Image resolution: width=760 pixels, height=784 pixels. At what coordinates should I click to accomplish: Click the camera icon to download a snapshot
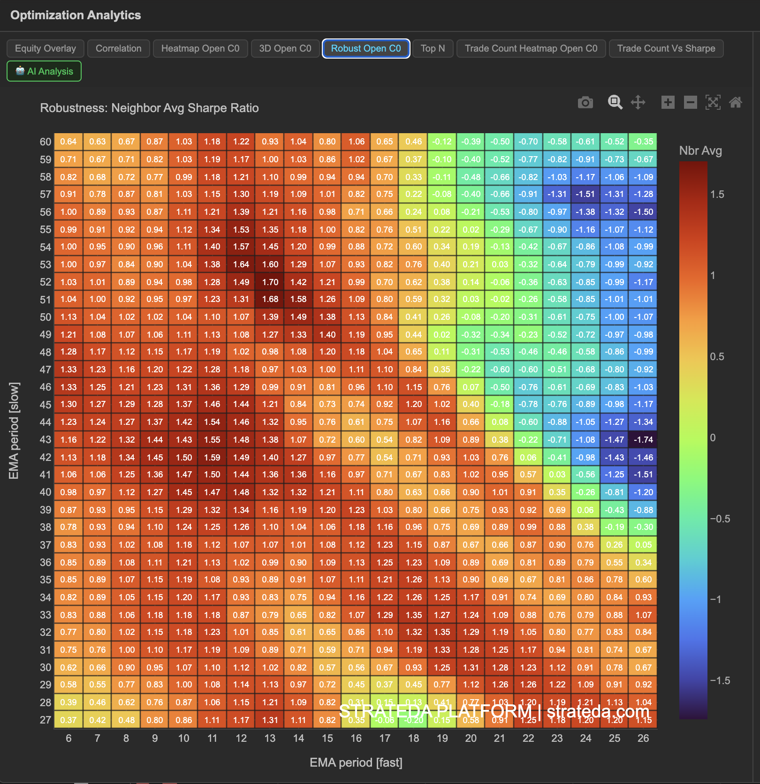pos(585,102)
